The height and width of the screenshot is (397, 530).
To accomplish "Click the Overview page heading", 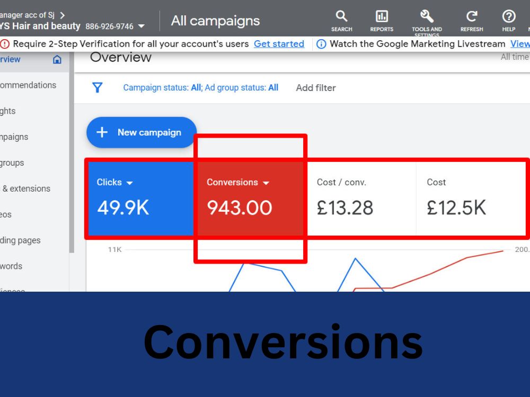I will 121,57.
